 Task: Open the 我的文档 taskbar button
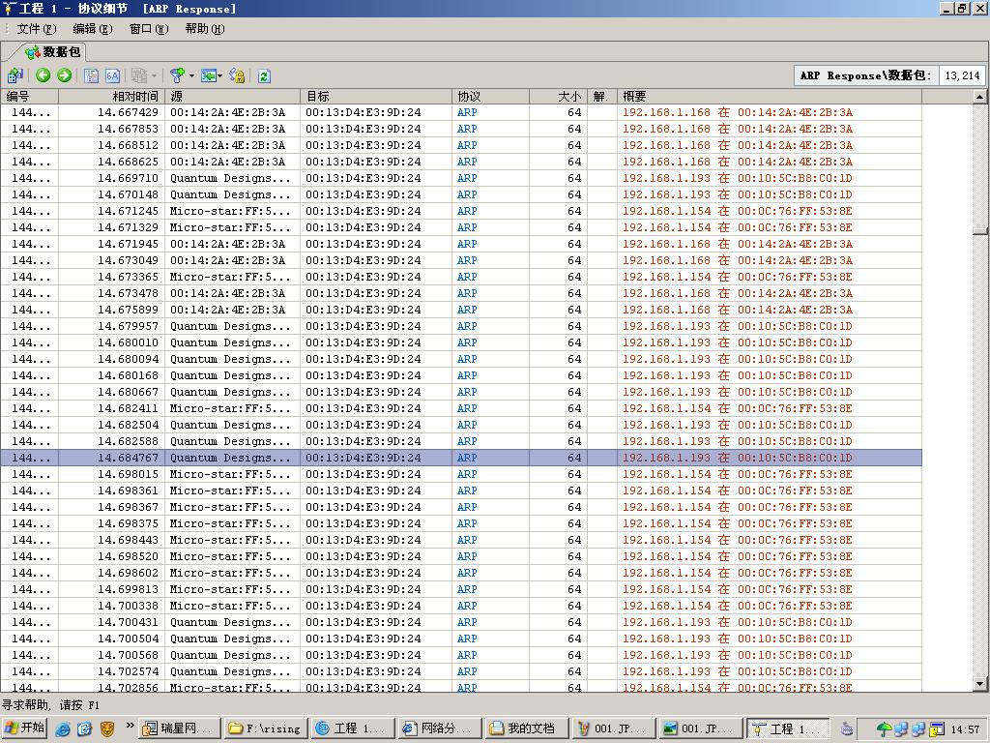pyautogui.click(x=522, y=728)
